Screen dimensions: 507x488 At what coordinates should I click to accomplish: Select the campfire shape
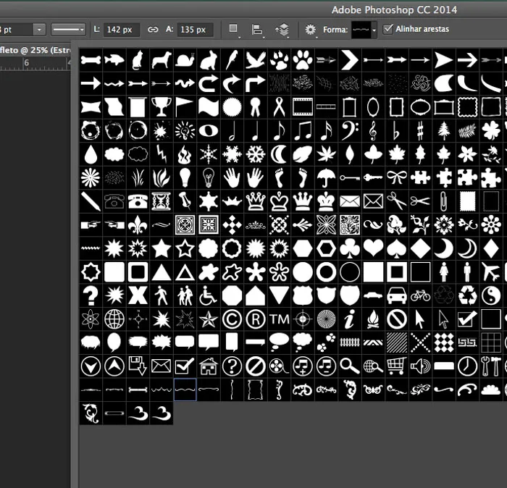pos(373,319)
